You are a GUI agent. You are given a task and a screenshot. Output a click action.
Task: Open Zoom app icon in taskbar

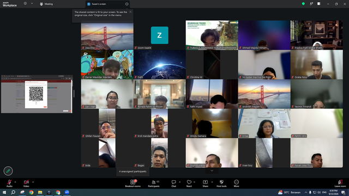coord(67,192)
